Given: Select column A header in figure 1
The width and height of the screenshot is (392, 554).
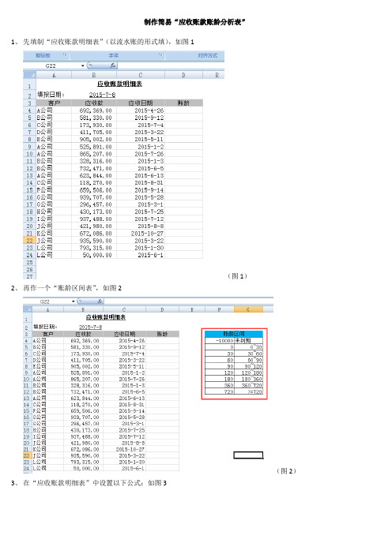Looking at the screenshot, I should tap(54, 75).
